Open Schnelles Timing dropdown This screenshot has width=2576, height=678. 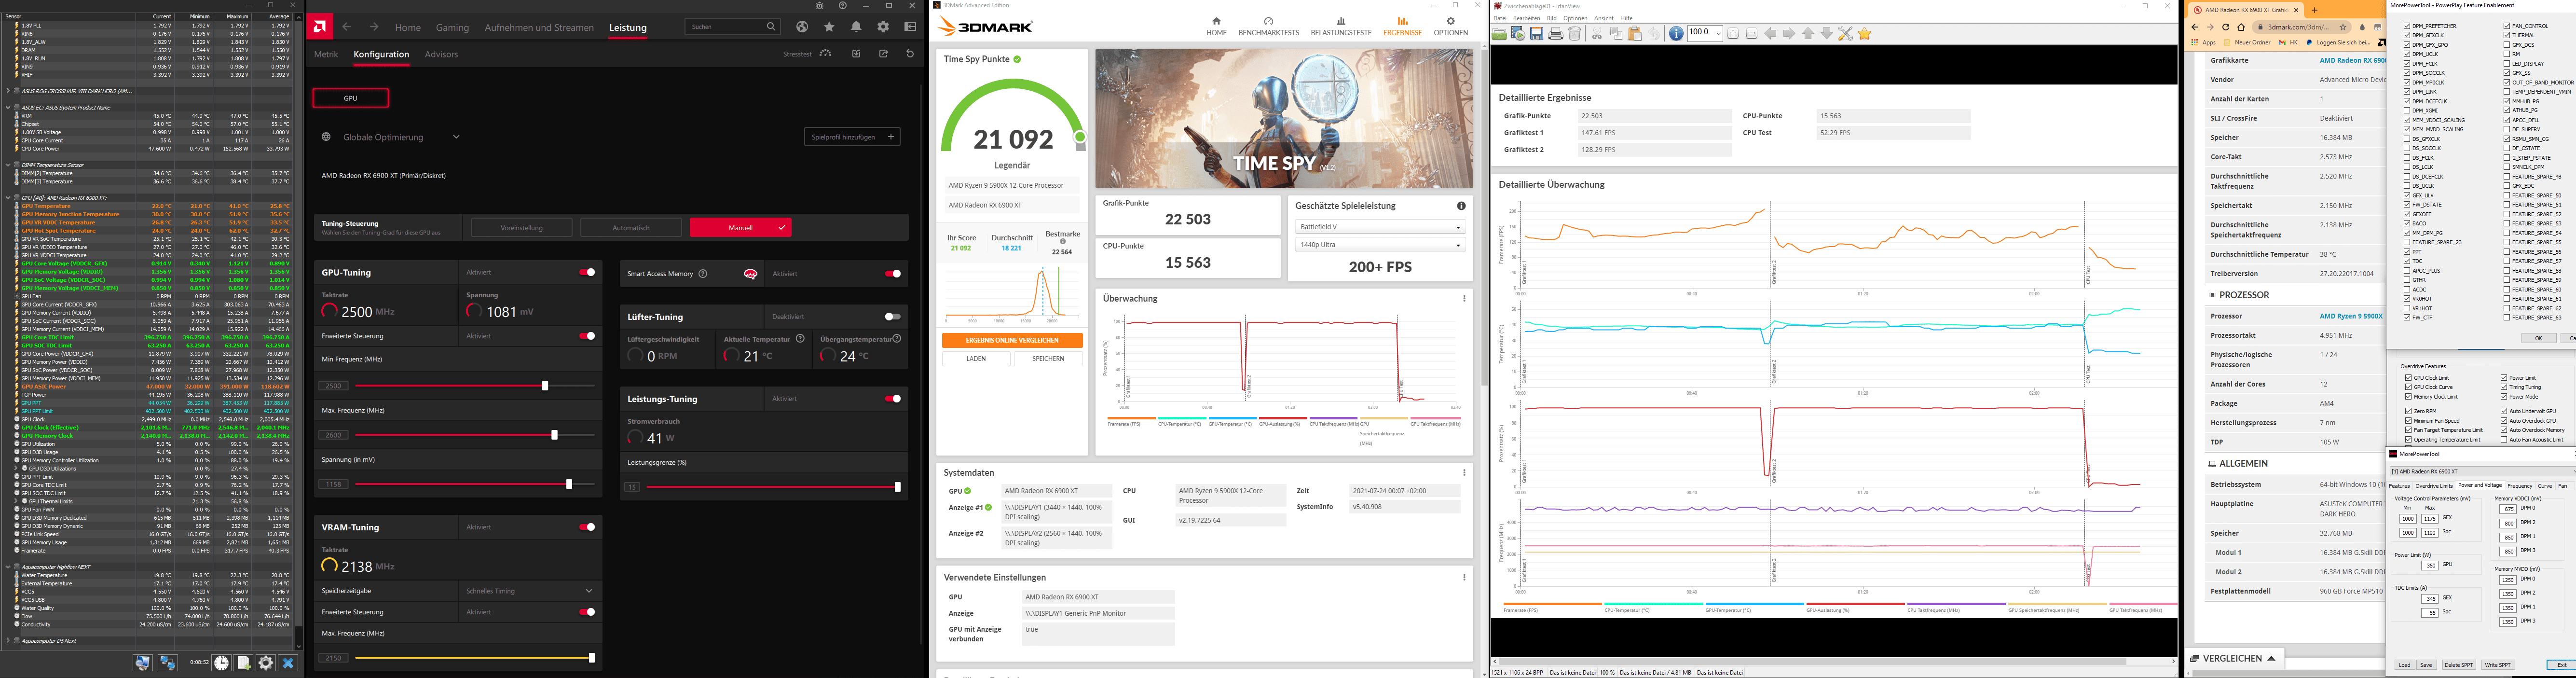click(x=529, y=591)
